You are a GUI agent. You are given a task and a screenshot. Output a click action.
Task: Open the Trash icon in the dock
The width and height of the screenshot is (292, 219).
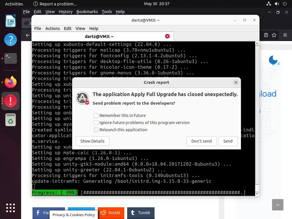point(11,120)
